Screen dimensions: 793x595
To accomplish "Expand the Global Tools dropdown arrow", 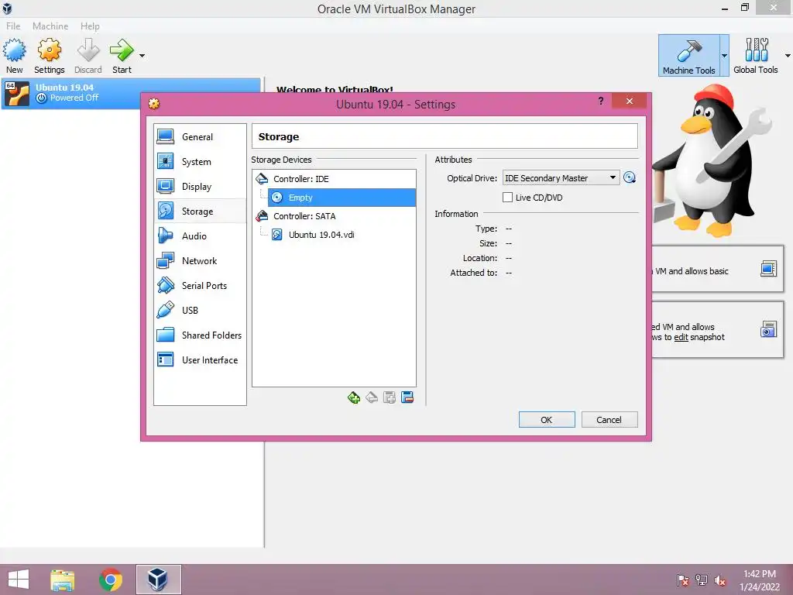I will (x=788, y=56).
